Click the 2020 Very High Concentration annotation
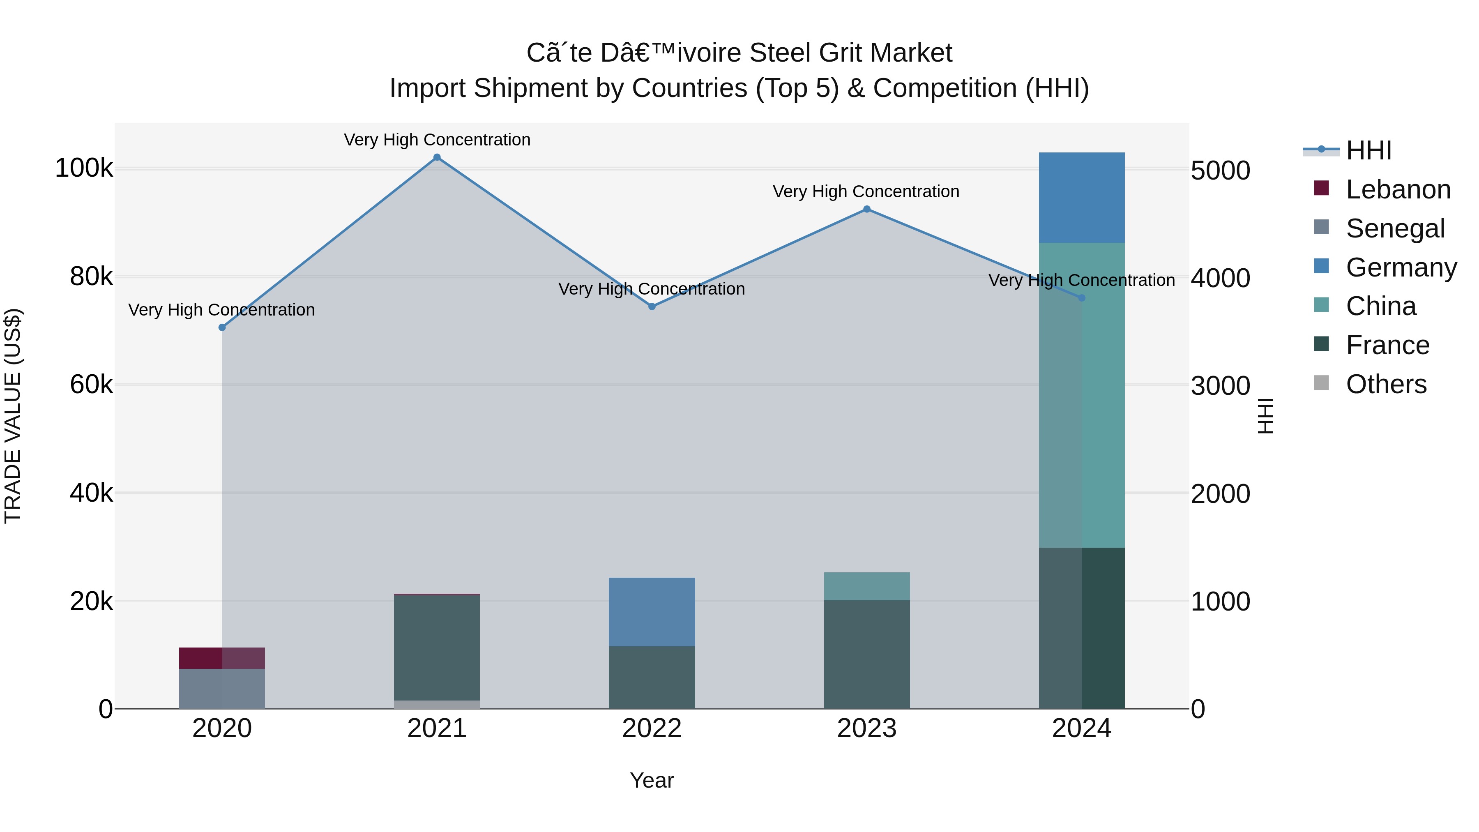 click(221, 309)
